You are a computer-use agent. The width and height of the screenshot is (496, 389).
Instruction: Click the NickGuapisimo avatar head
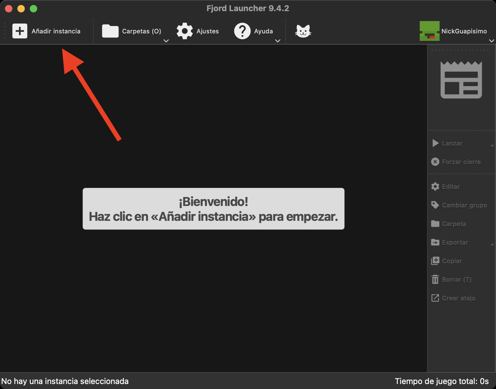429,31
